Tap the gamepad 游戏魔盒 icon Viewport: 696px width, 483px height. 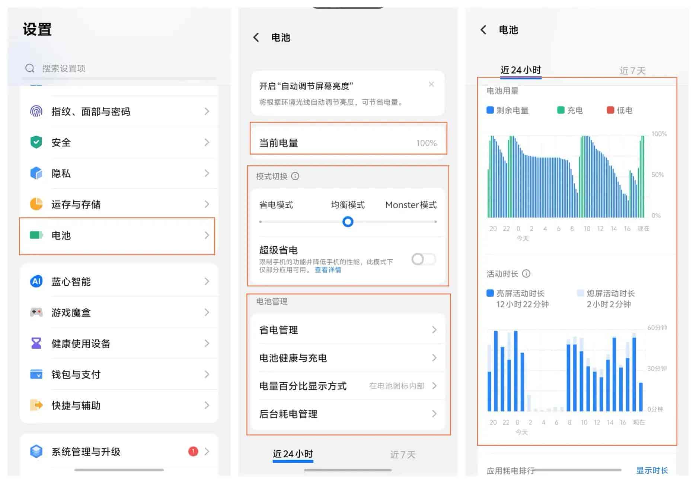click(x=36, y=312)
